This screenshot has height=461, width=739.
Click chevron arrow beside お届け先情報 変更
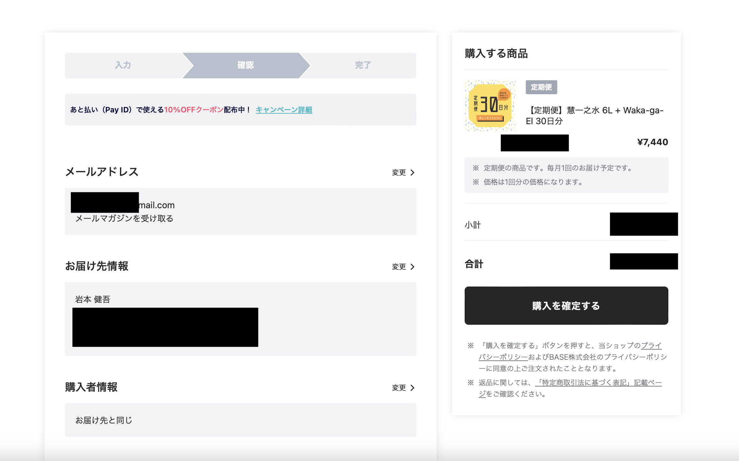tap(412, 267)
